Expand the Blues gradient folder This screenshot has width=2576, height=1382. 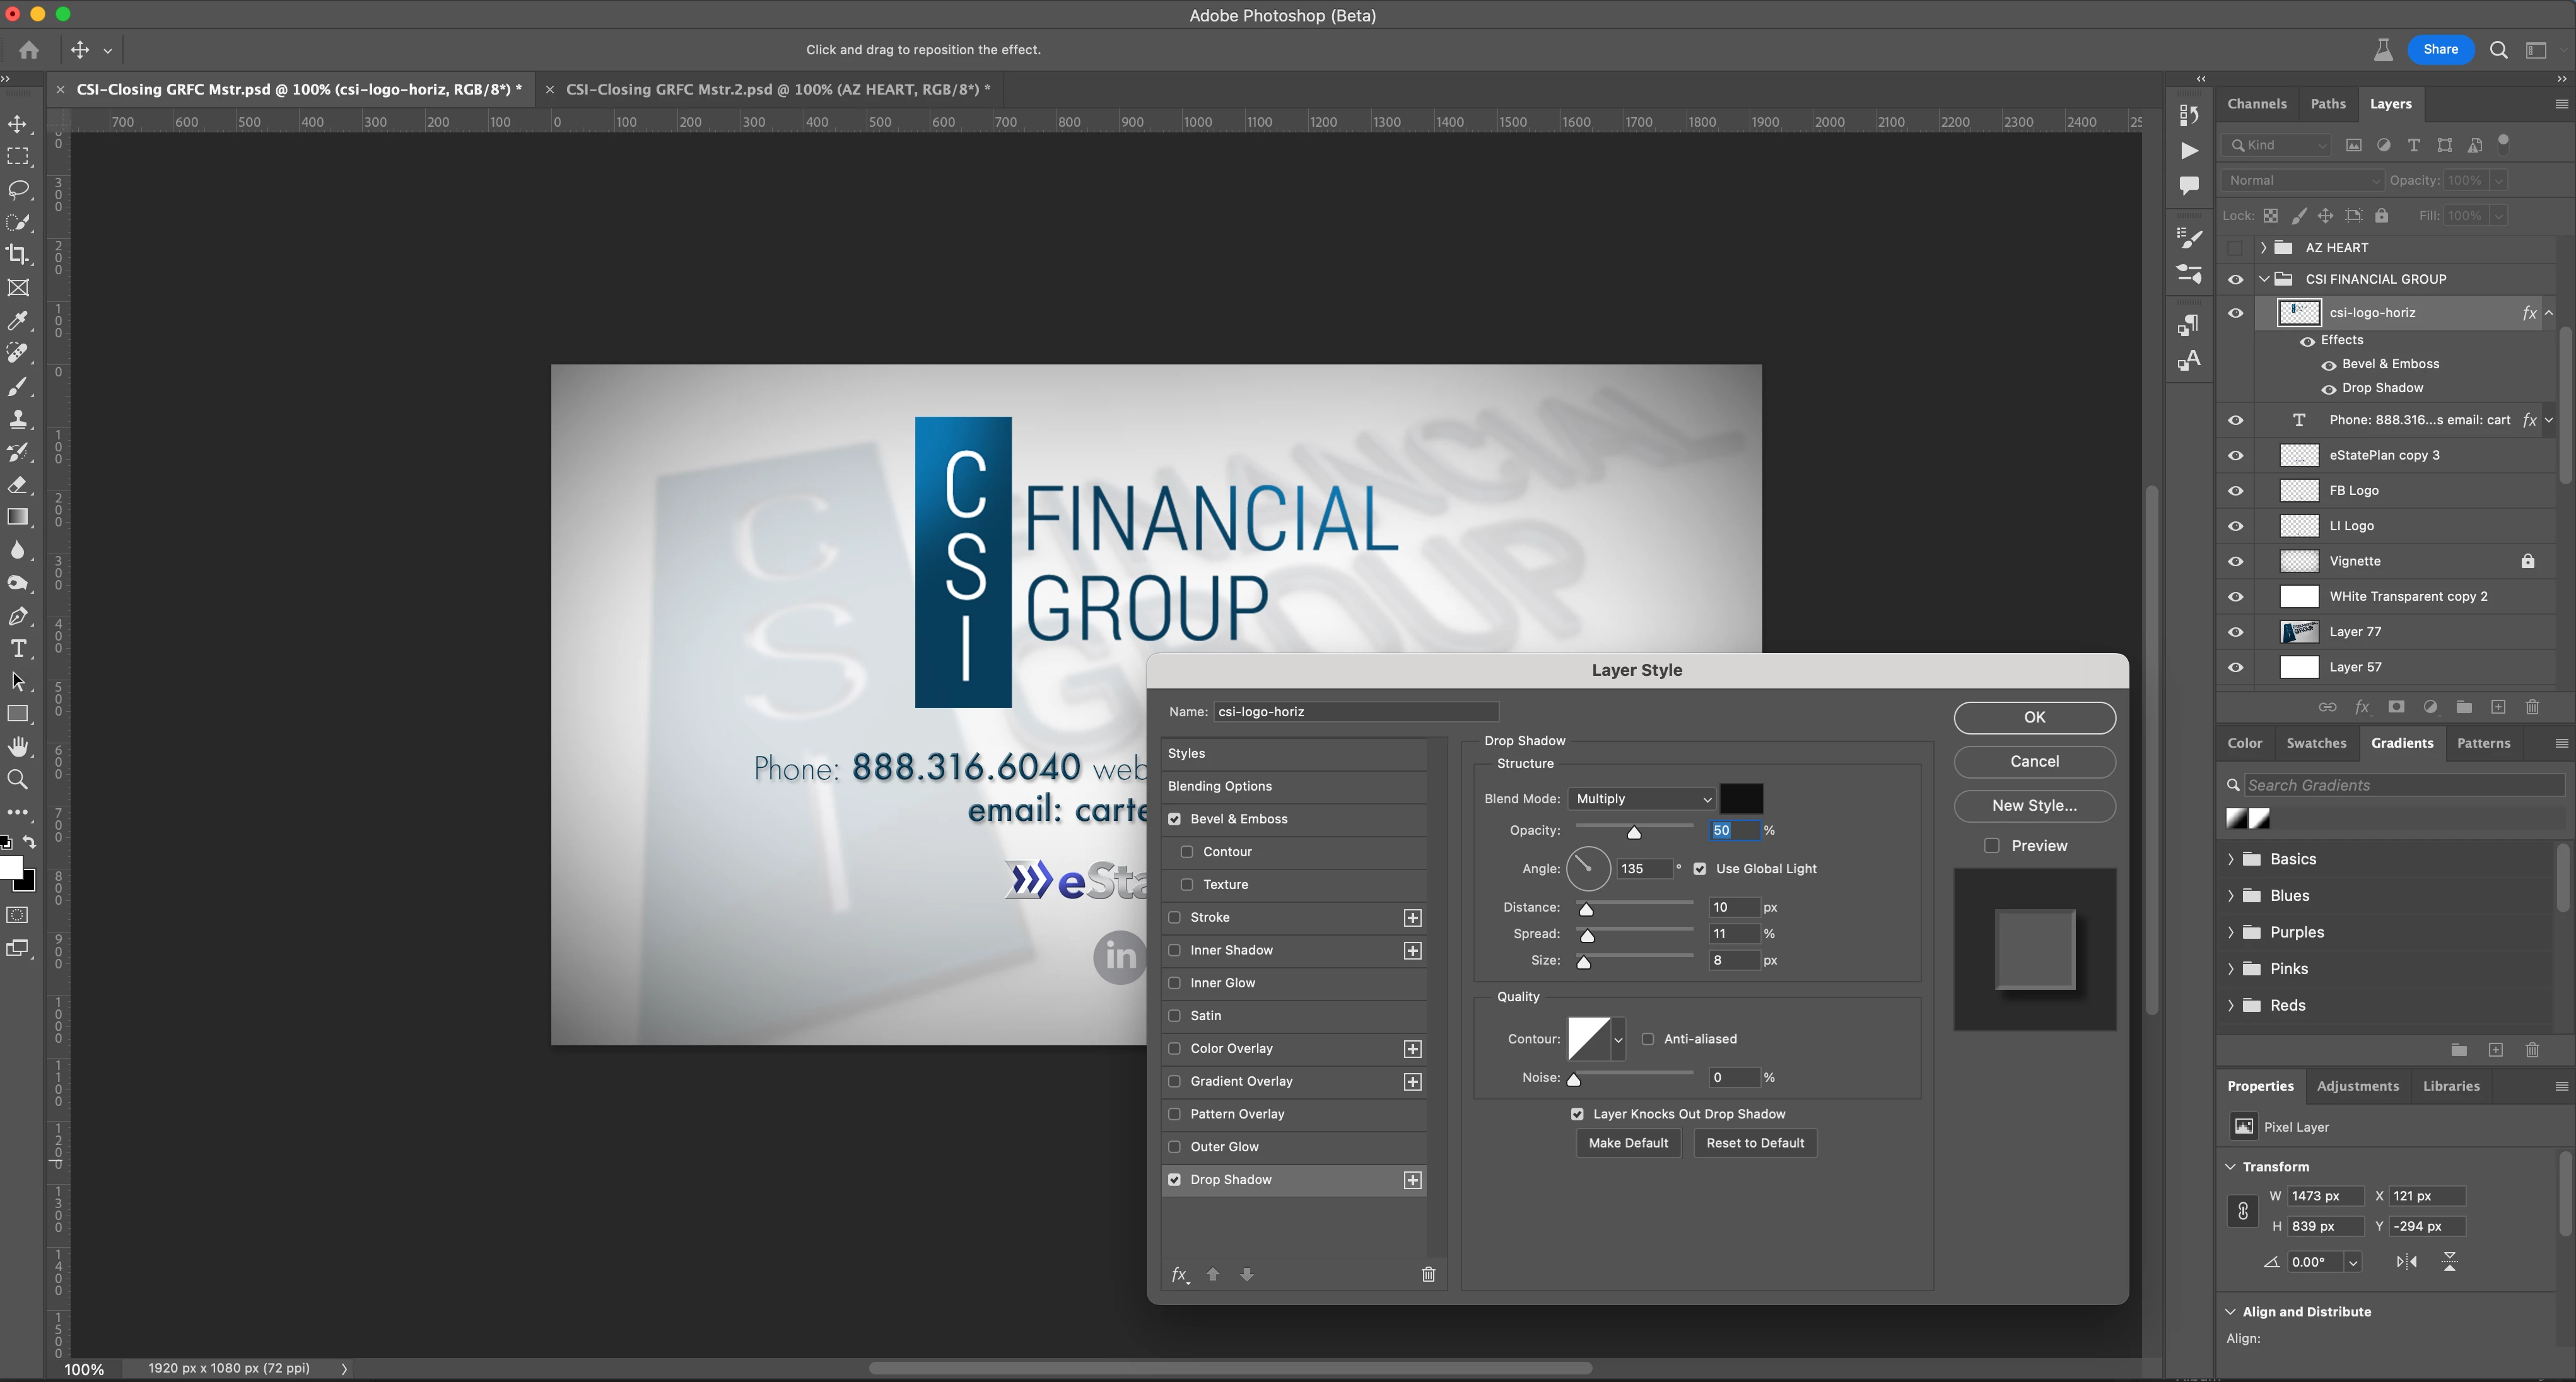[2231, 895]
